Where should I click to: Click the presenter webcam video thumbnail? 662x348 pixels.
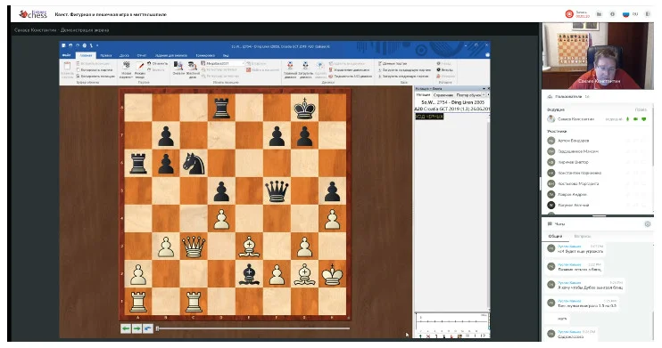click(598, 55)
